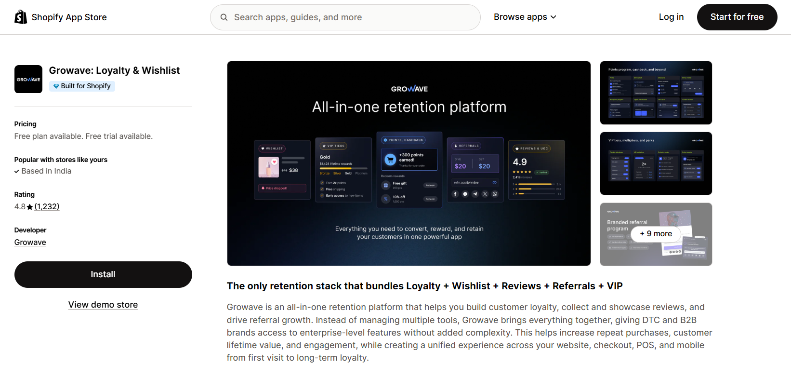Click the Developer label above Growave
The height and width of the screenshot is (365, 791).
(30, 230)
